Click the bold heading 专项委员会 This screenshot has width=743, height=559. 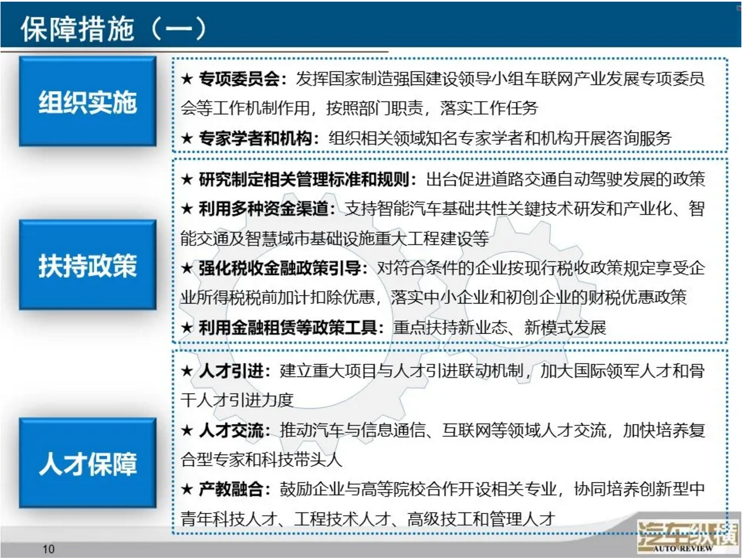tap(239, 79)
